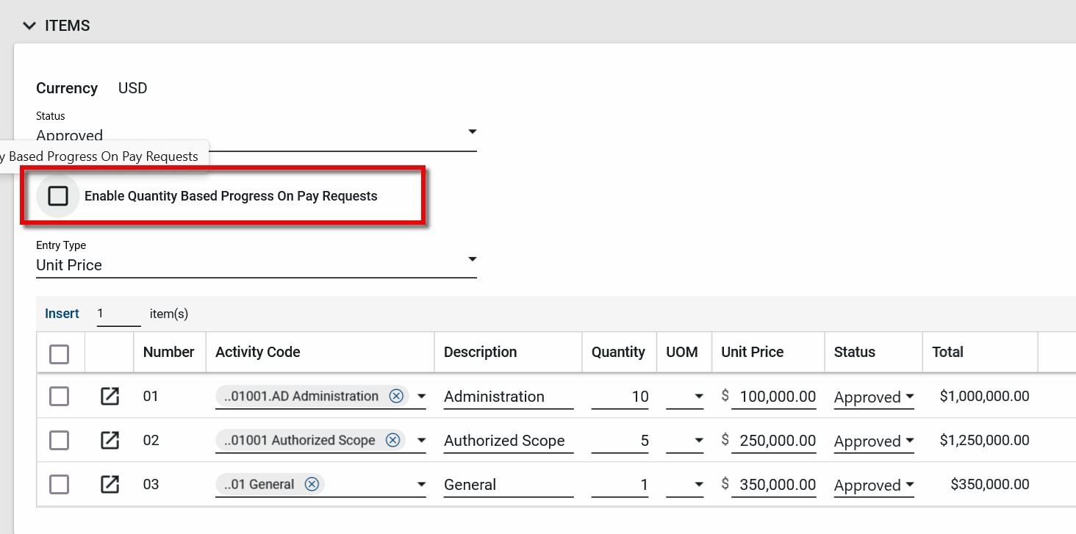Change the Status dropdown for Authorized Scope row
Screen dimensions: 1076x534
click(x=874, y=441)
